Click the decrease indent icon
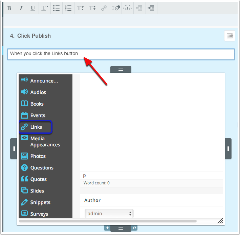The height and width of the screenshot is (235, 240). [139, 8]
